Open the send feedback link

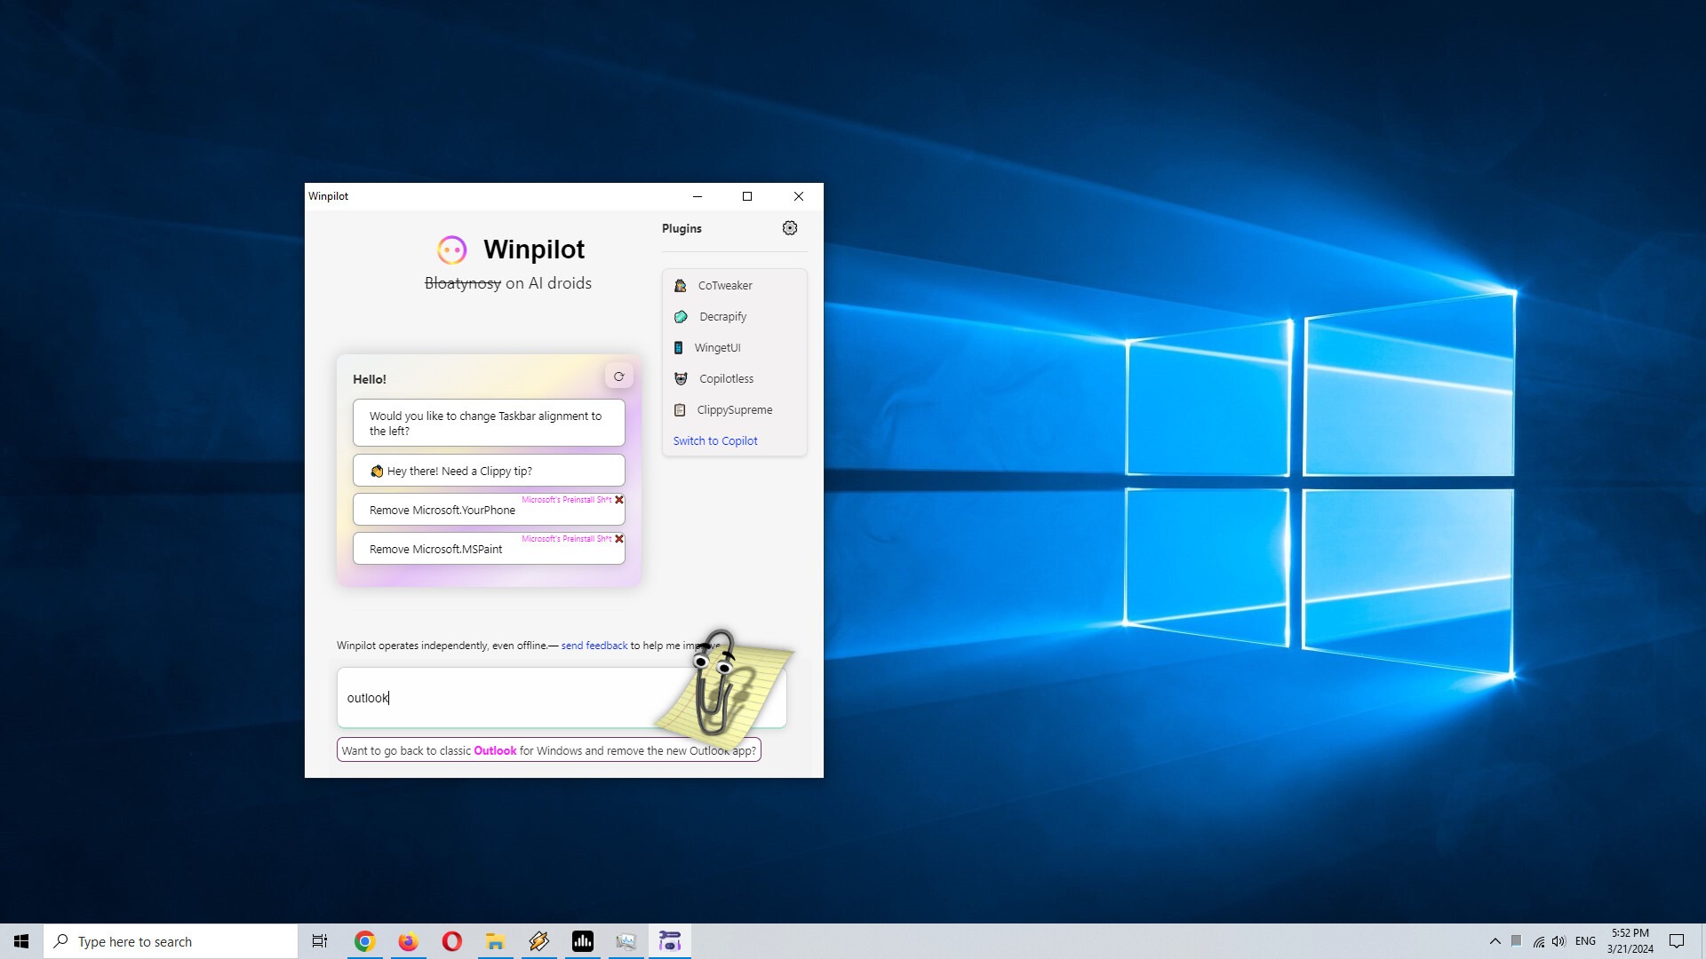click(x=594, y=646)
